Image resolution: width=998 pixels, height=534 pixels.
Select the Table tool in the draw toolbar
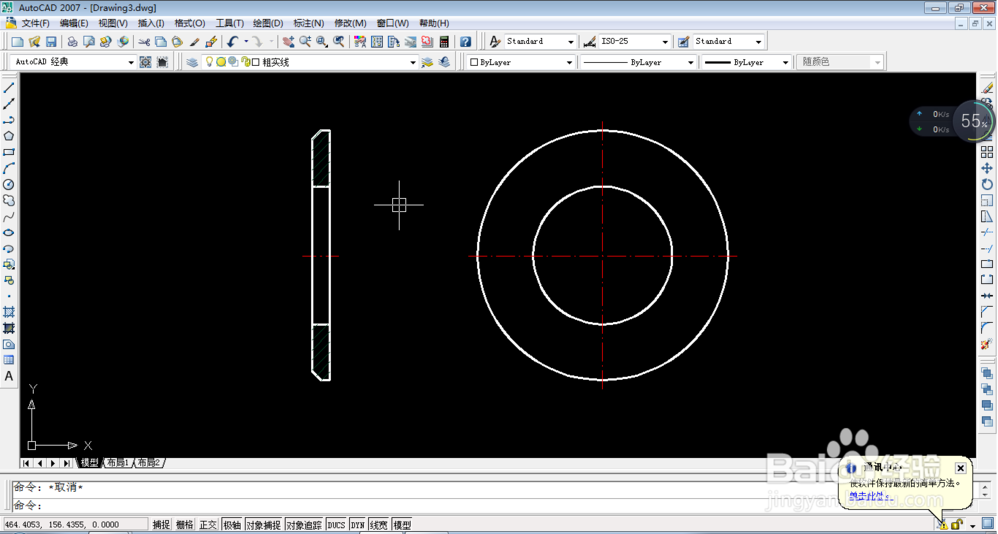point(9,360)
